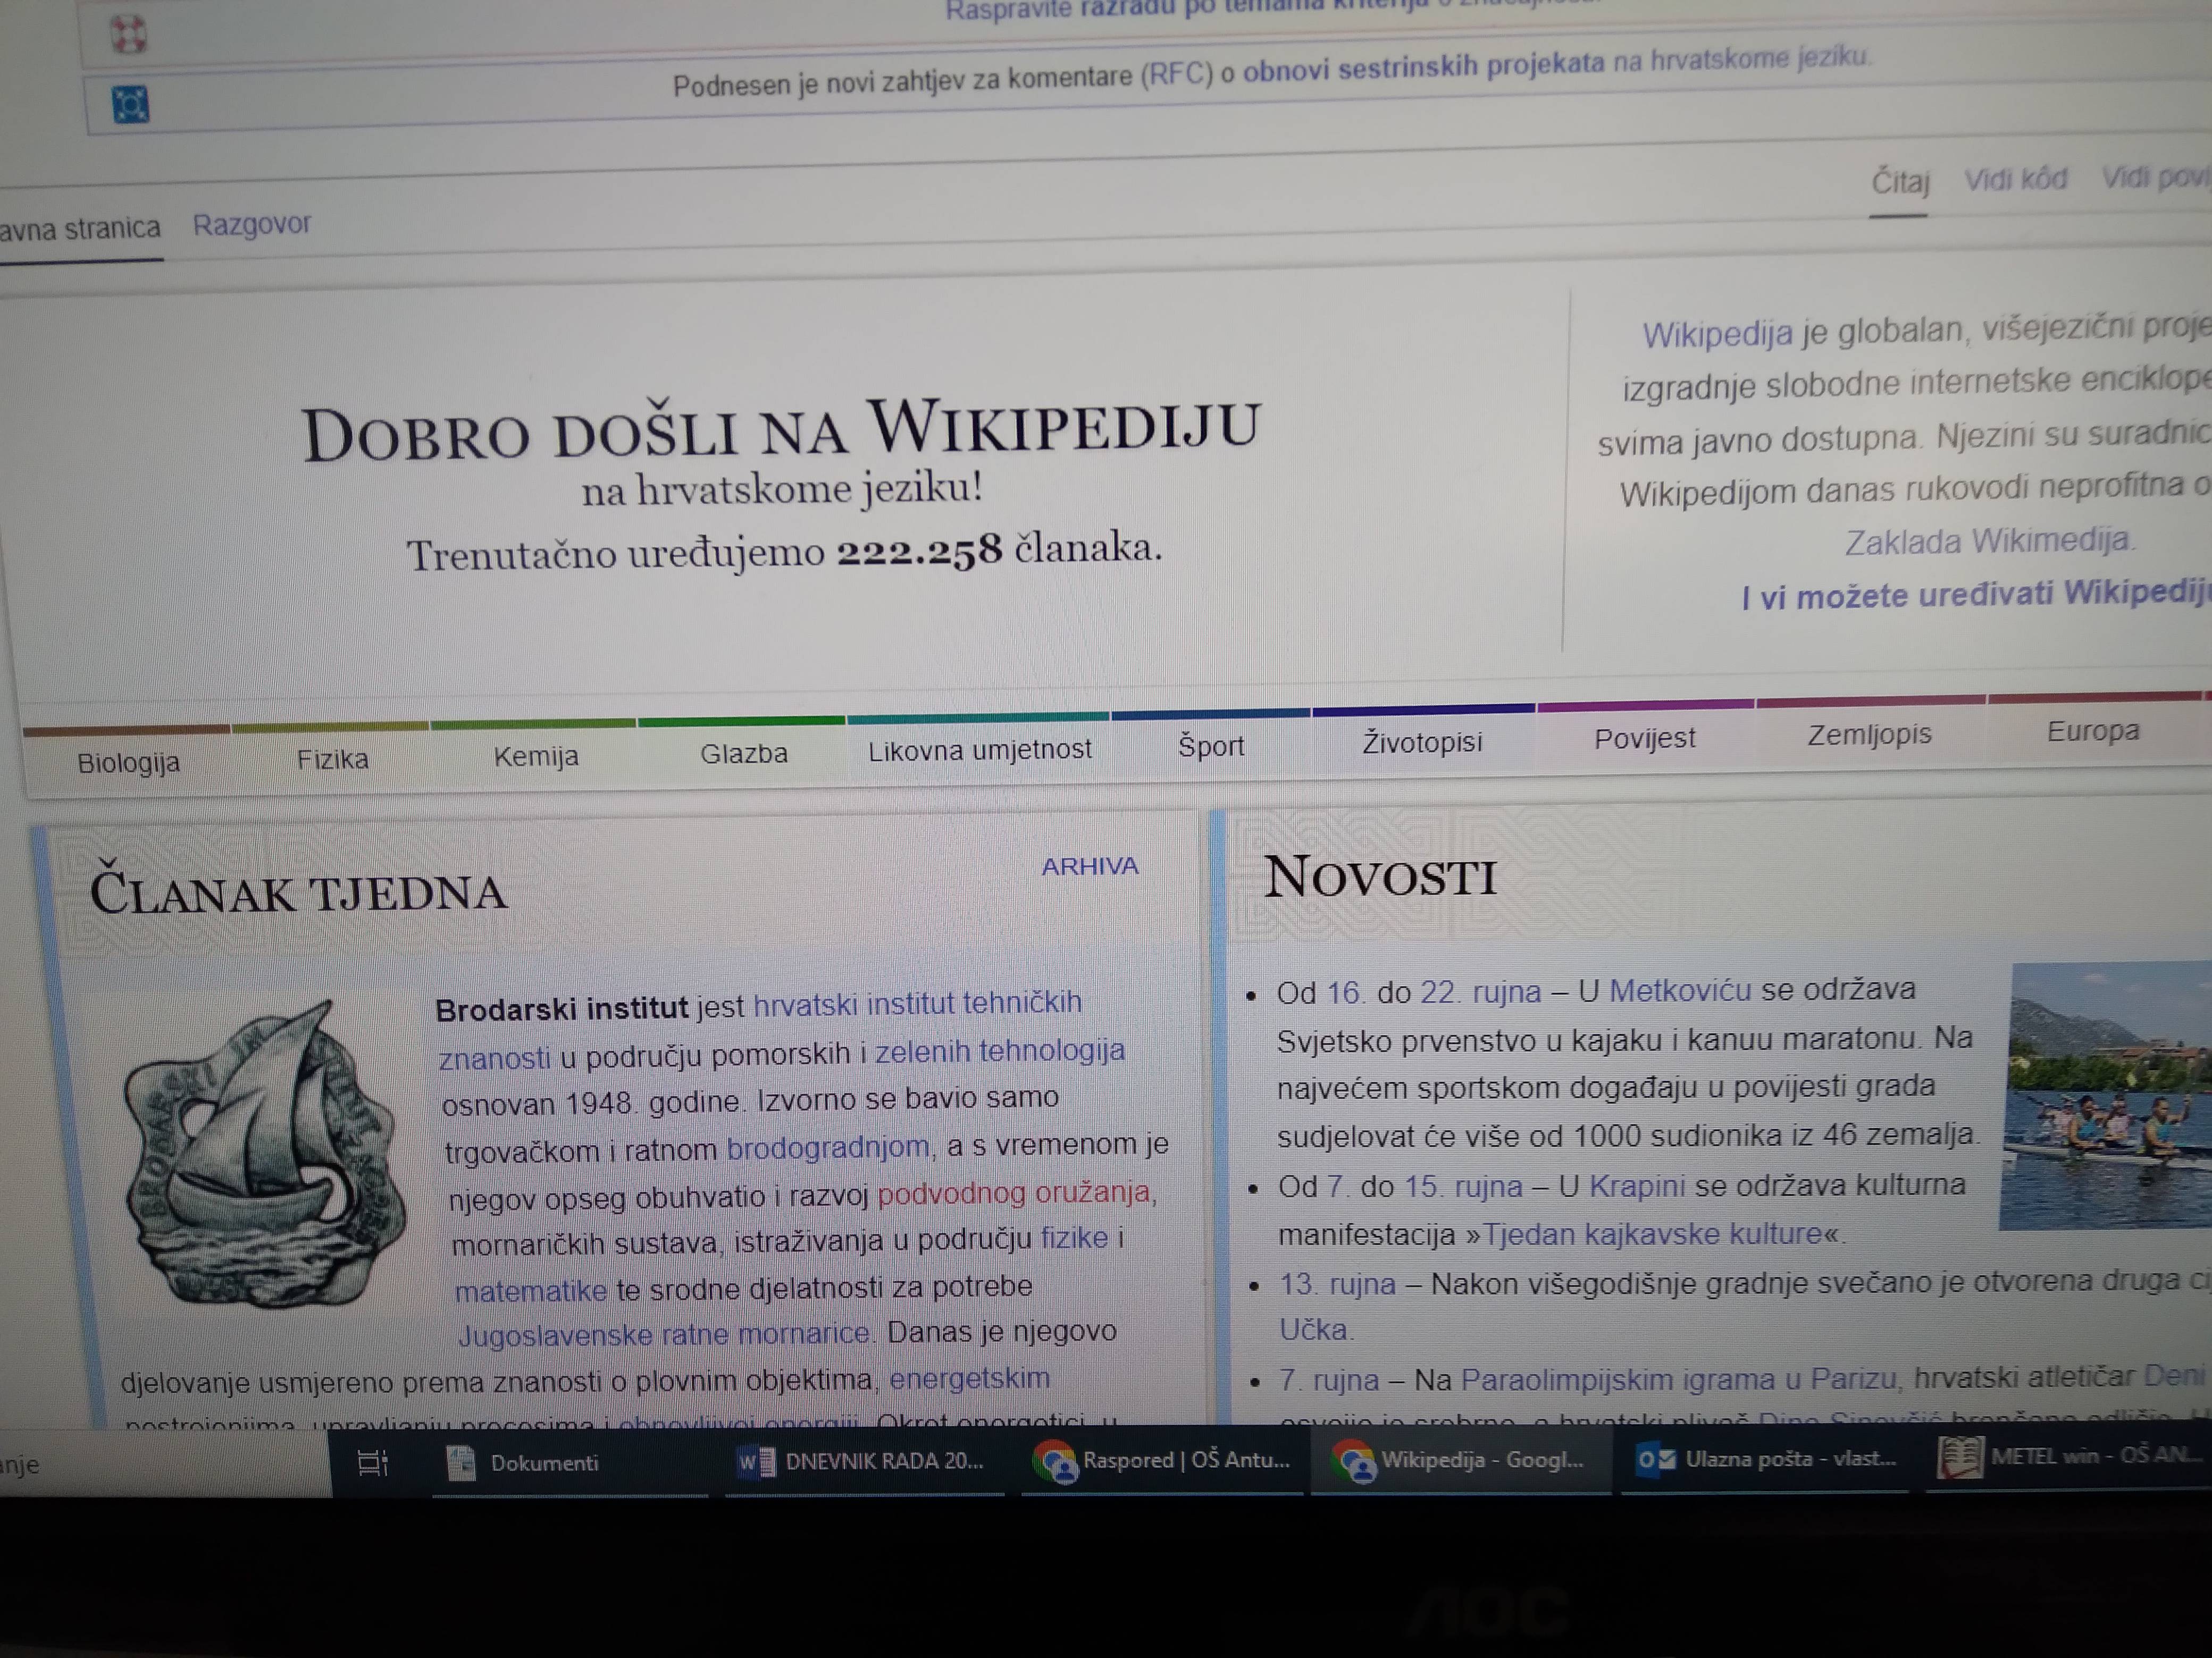Open hrvatski institut tehničkih link
Image resolution: width=2212 pixels, height=1658 pixels.
coord(917,1002)
